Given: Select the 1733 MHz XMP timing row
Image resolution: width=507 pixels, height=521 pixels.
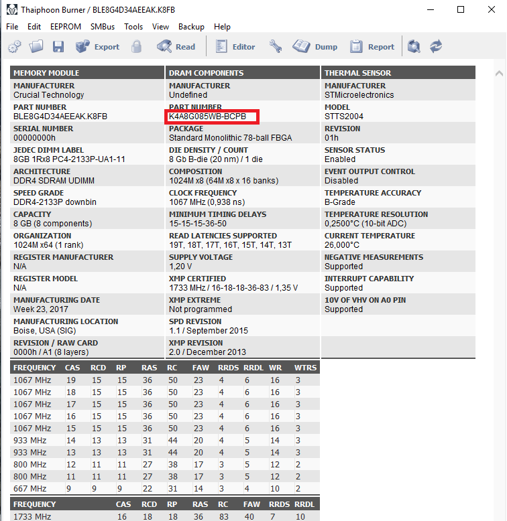Looking at the screenshot, I should pos(165,517).
